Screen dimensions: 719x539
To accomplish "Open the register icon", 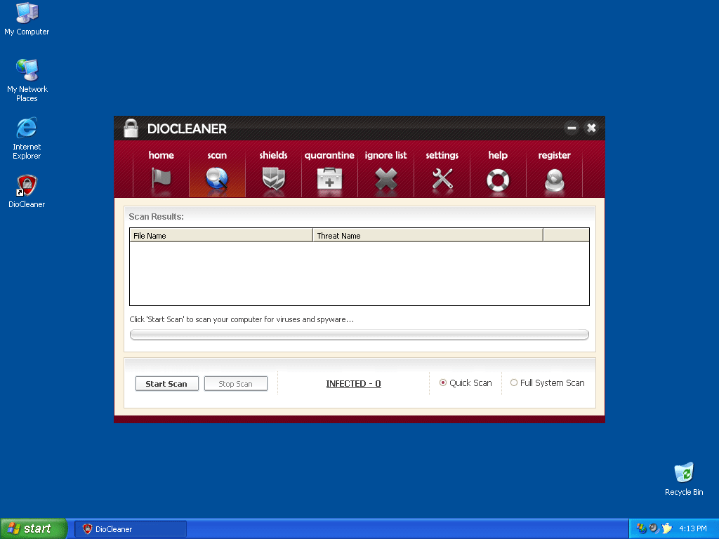I will click(x=554, y=180).
